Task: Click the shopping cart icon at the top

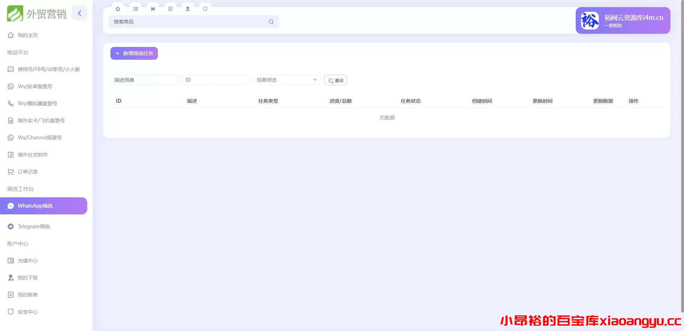Action: click(x=153, y=9)
